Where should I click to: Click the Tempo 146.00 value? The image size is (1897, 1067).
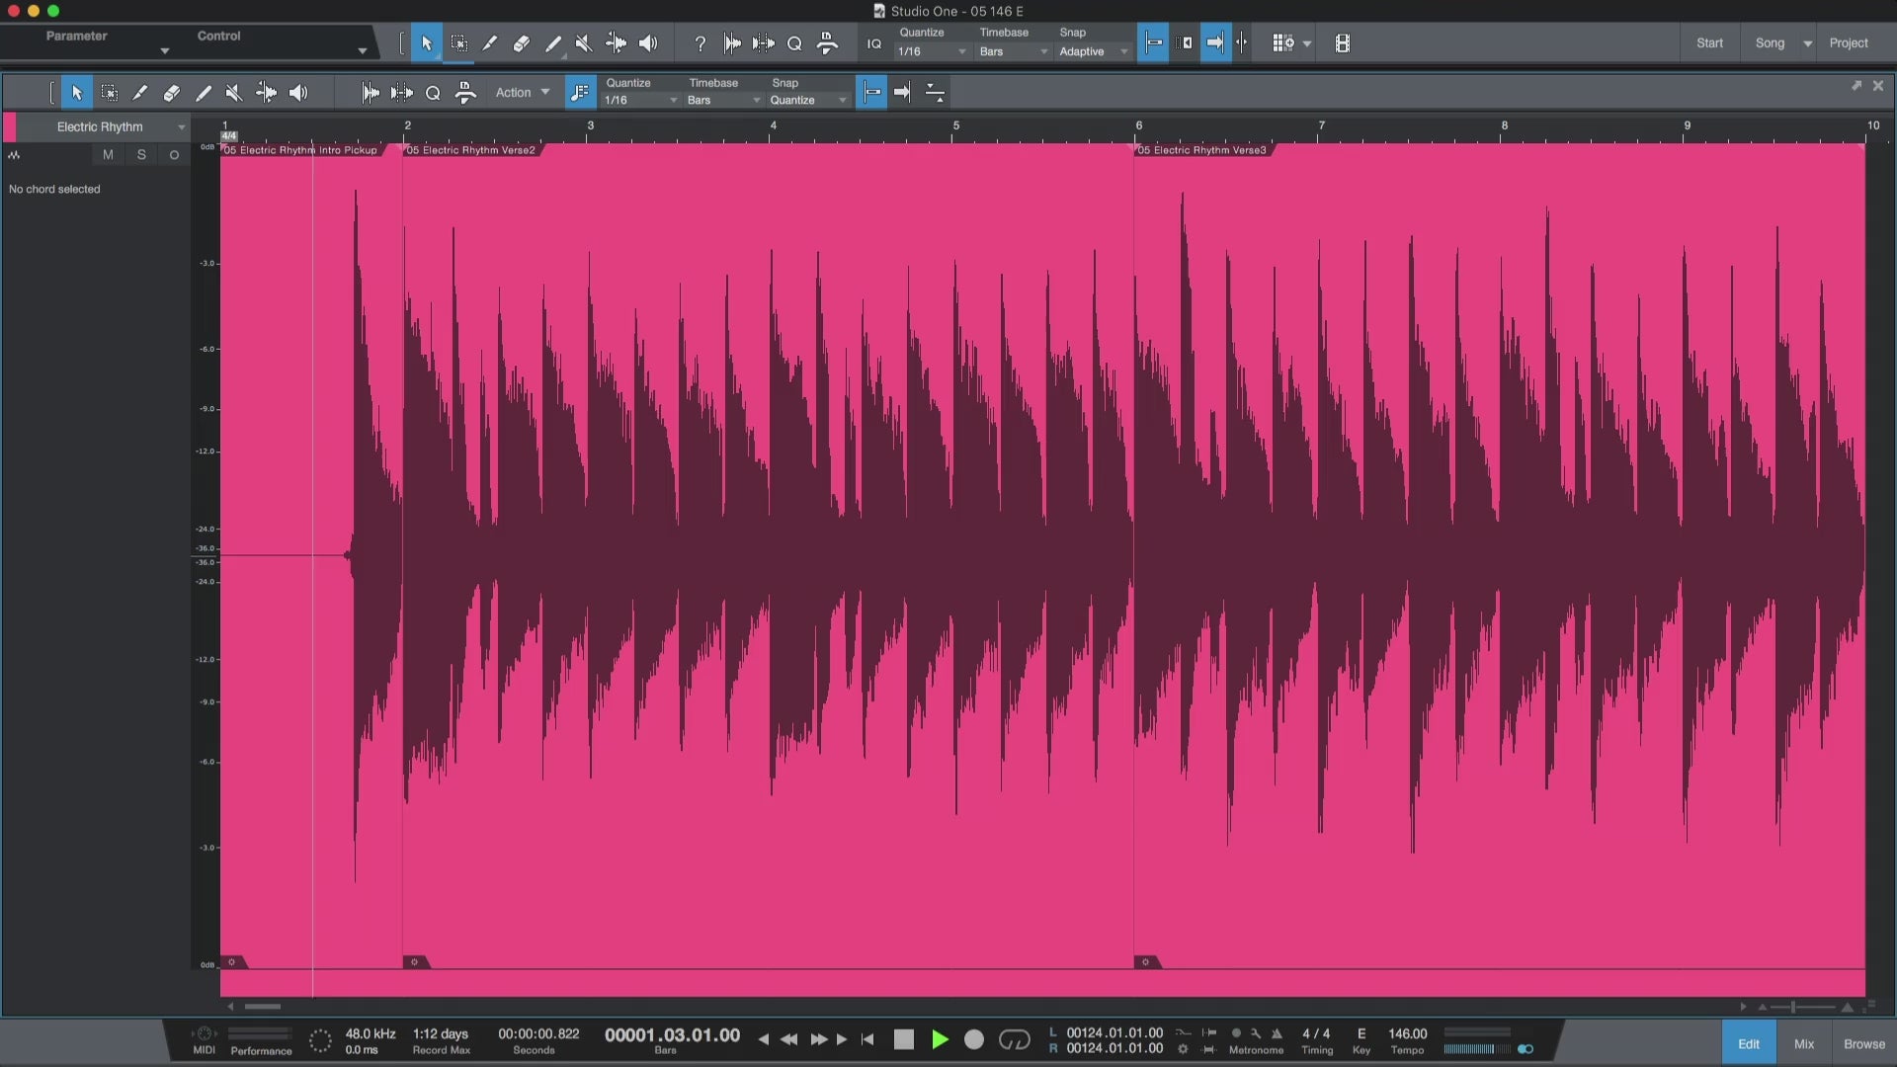(1407, 1033)
